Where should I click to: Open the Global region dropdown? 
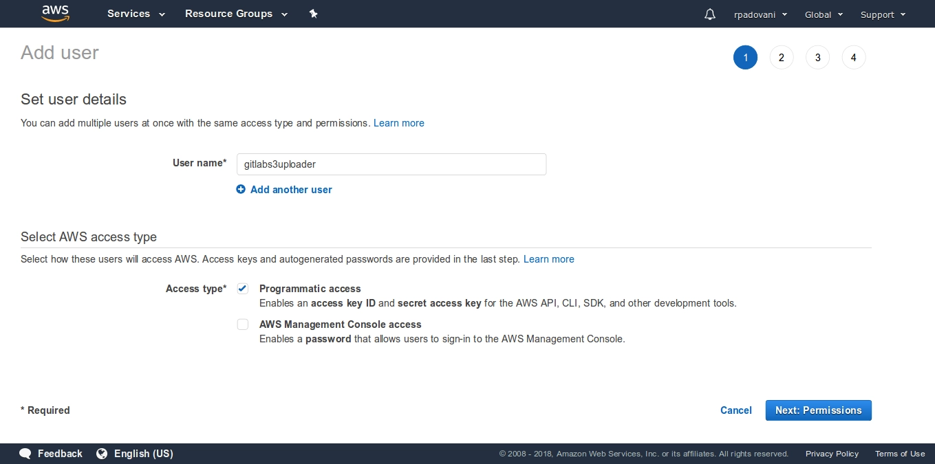point(824,14)
